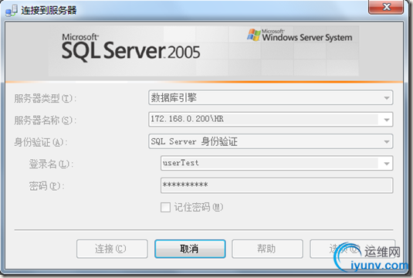Open the 身份验证 authentication dropdown arrow
The image size is (413, 278).
click(387, 141)
